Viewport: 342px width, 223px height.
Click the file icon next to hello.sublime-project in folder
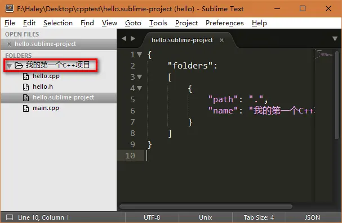(x=26, y=98)
